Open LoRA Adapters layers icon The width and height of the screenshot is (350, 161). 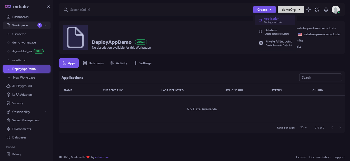[x=8, y=95]
